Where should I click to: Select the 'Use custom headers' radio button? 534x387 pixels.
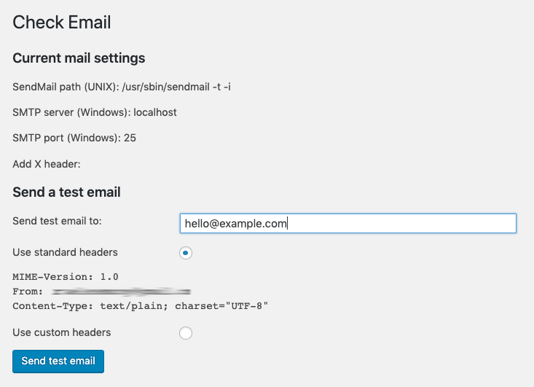[186, 333]
